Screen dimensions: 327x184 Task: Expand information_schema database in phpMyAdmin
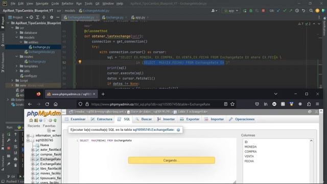tap(28, 135)
